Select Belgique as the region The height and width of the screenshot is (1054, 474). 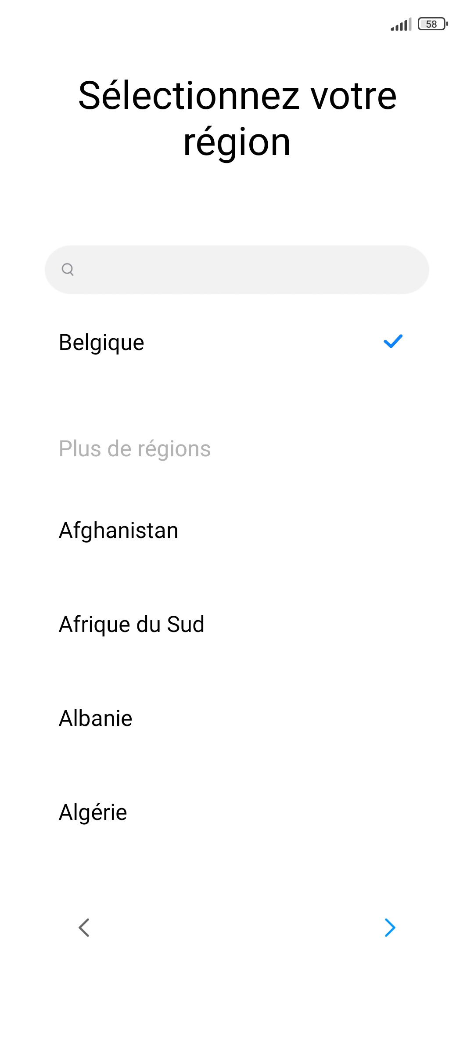102,343
